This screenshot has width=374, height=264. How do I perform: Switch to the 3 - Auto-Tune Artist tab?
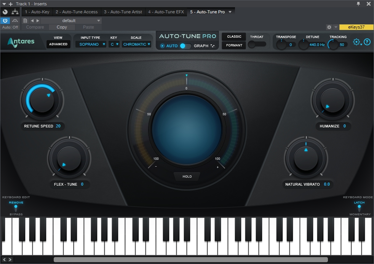pyautogui.click(x=123, y=12)
